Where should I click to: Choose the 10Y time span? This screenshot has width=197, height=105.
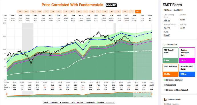click(72, 11)
